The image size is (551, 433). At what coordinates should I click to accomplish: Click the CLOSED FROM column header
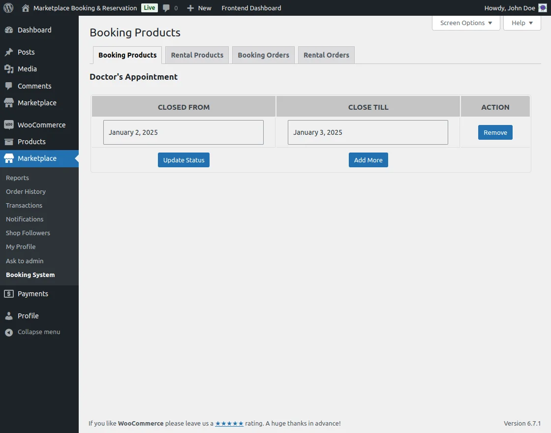click(x=184, y=107)
